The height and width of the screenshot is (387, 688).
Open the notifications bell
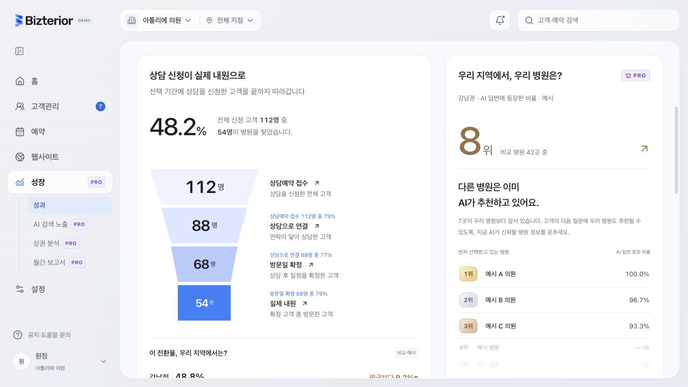coord(500,20)
